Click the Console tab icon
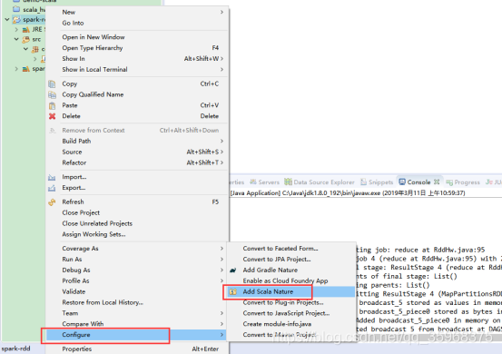 [402, 182]
